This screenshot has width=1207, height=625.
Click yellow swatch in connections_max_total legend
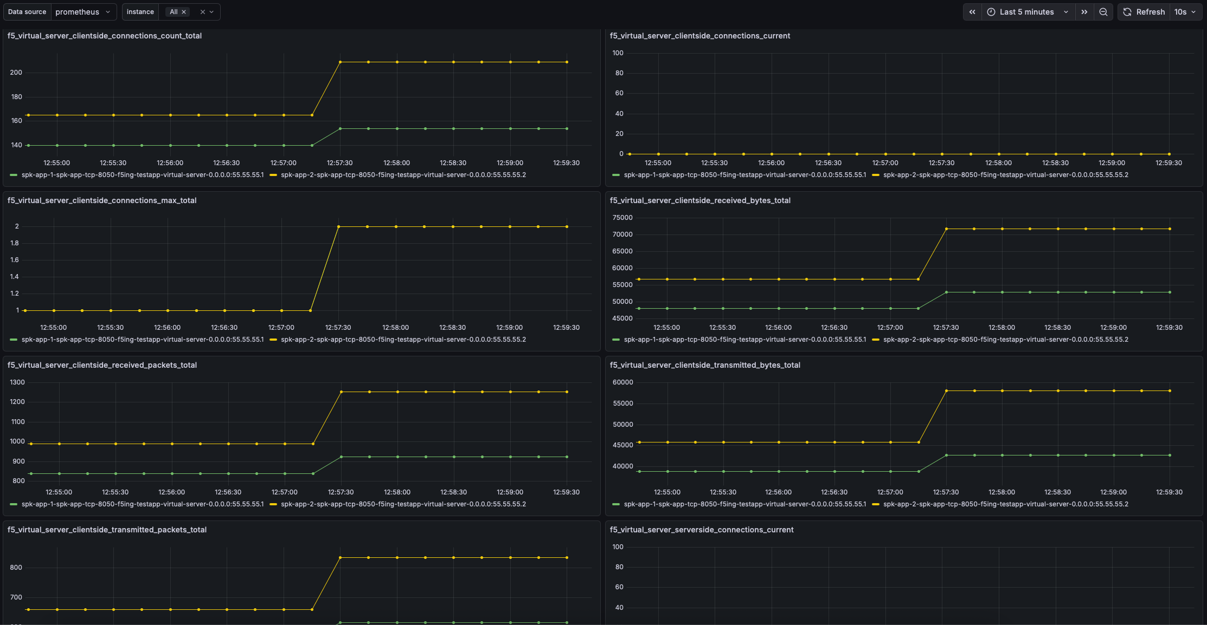(273, 340)
